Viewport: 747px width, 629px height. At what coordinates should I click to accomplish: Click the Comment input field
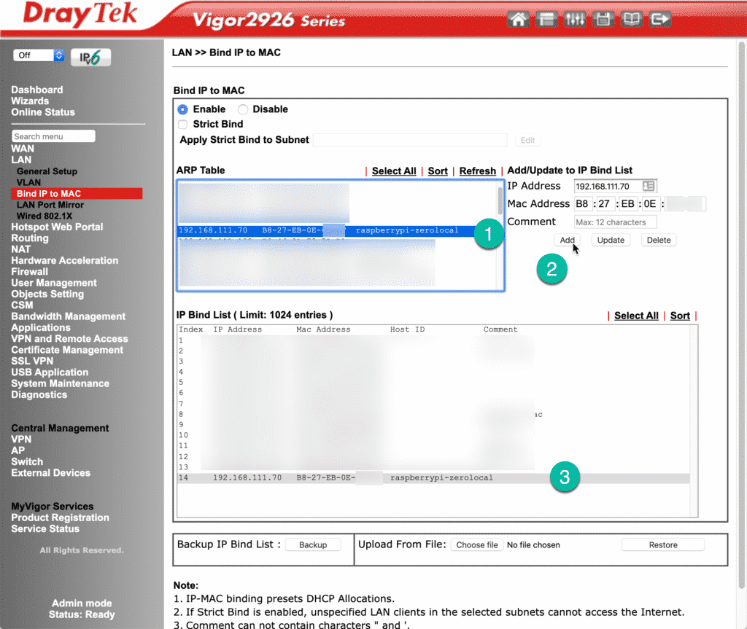(615, 222)
